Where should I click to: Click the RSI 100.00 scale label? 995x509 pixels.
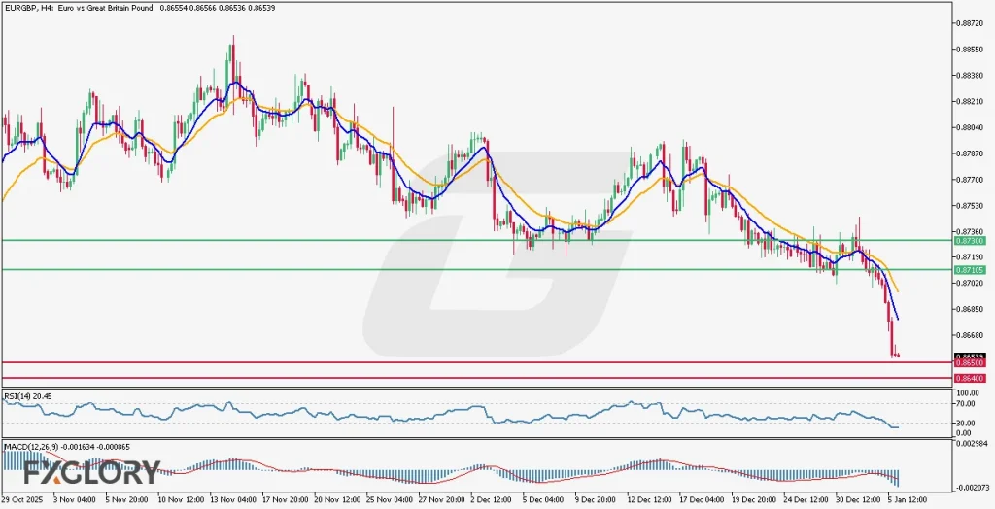click(969, 393)
